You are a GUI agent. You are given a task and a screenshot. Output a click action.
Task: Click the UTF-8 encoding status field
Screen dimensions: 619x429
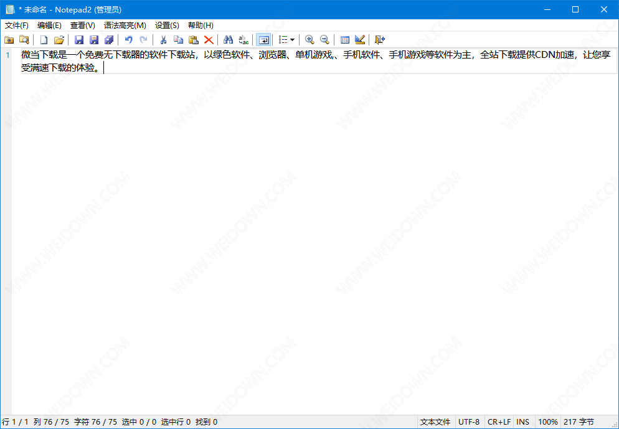point(469,422)
